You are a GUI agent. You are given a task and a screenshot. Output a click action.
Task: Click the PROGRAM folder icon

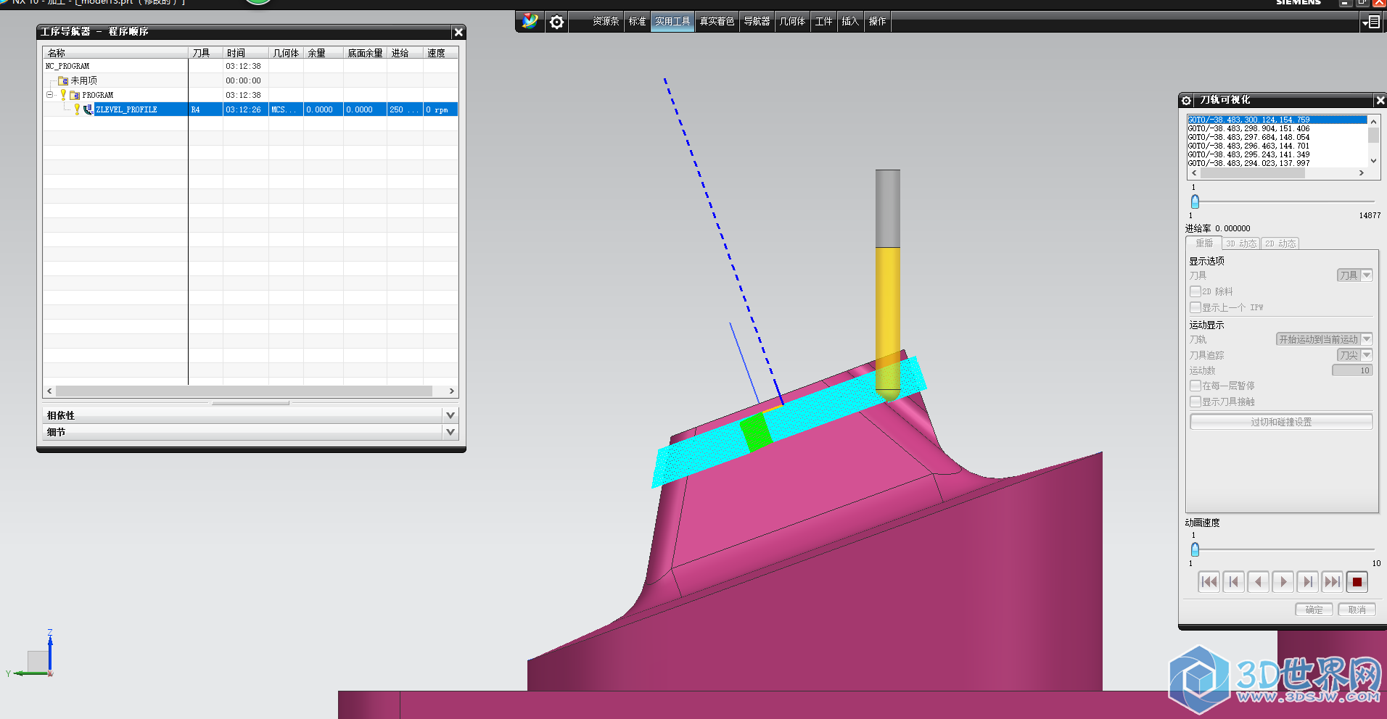click(75, 95)
